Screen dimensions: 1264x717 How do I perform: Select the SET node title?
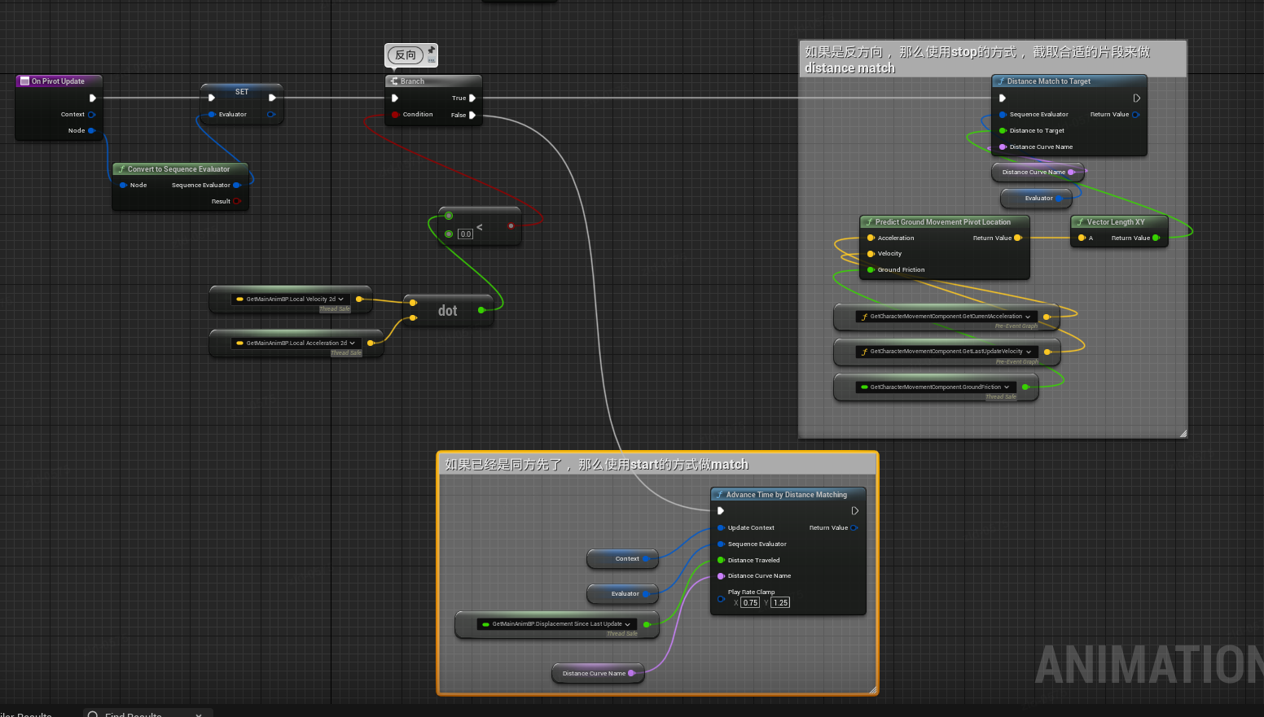(242, 92)
